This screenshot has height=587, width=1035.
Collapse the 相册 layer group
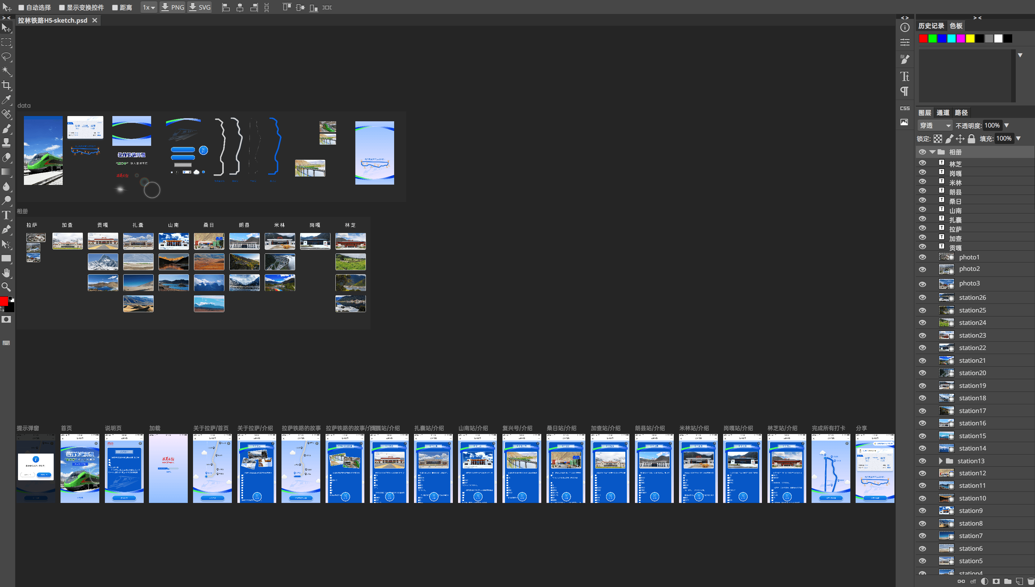pos(932,152)
